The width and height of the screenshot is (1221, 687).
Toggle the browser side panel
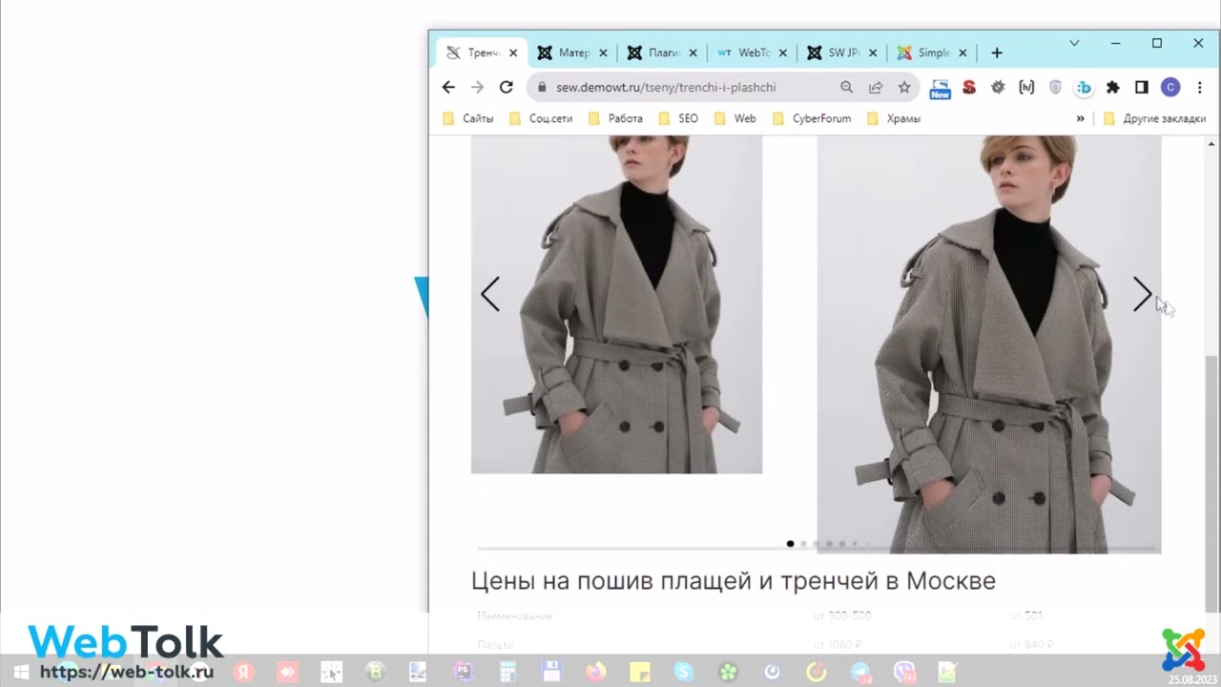pos(1141,87)
